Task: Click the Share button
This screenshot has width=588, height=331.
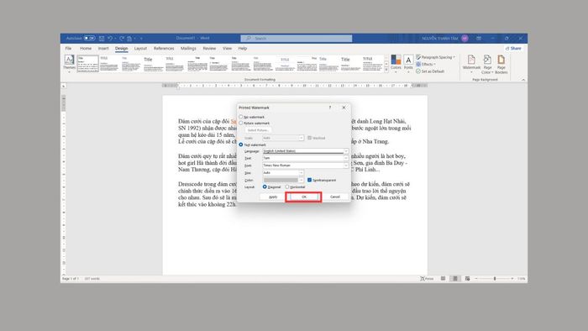Action: point(514,49)
